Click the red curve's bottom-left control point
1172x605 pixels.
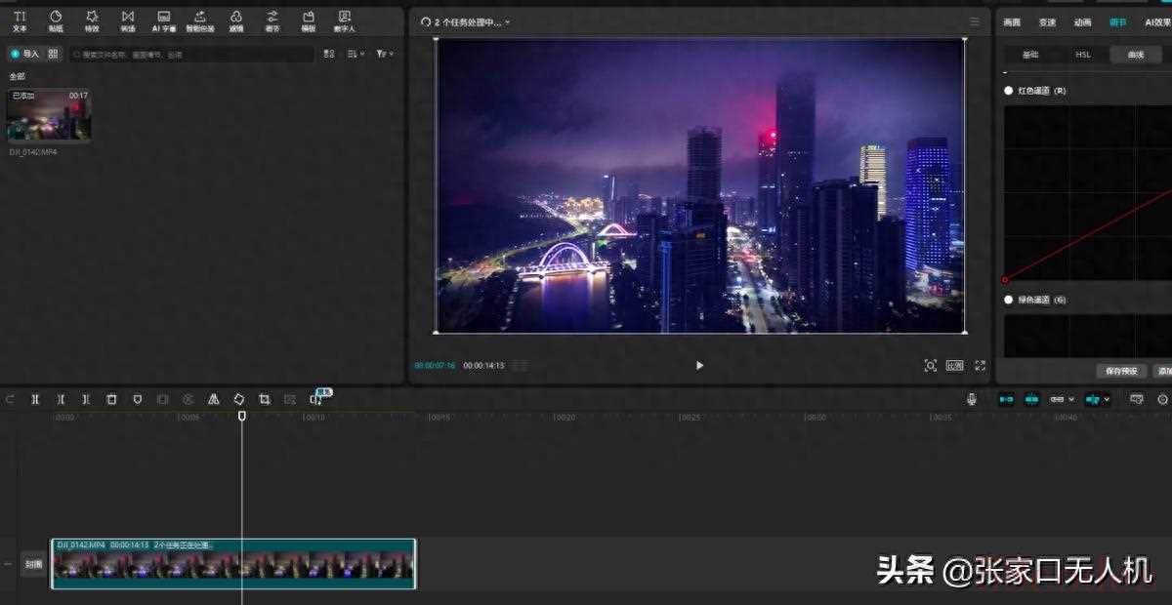click(1005, 280)
